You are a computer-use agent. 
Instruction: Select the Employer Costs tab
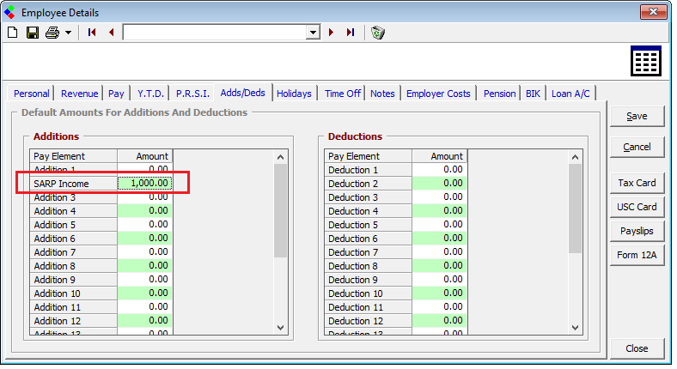click(x=439, y=94)
